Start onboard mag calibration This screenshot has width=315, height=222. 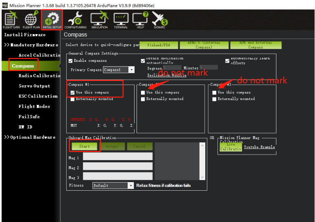pos(85,146)
